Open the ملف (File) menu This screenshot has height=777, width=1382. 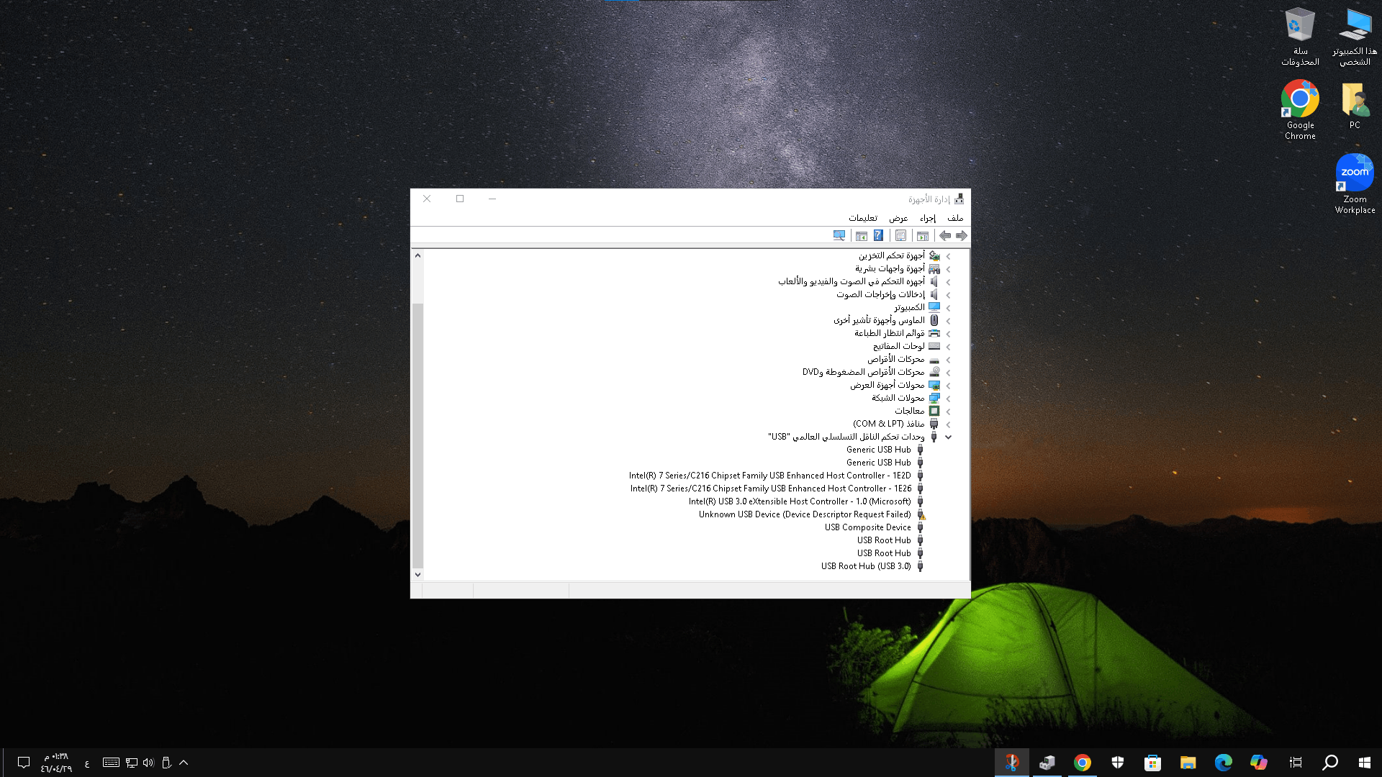click(x=955, y=218)
